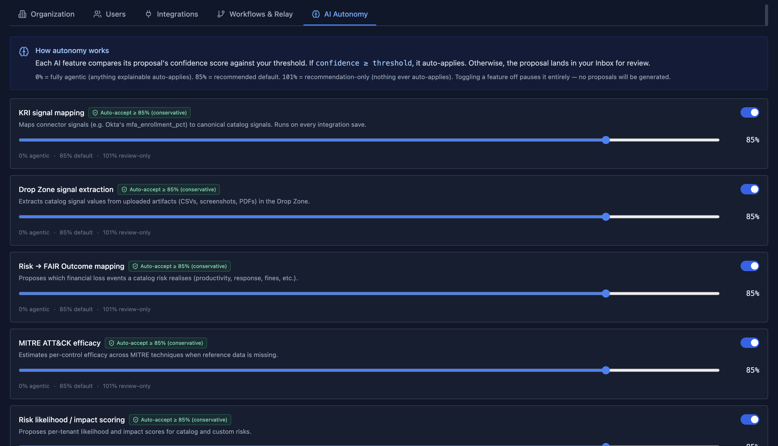778x446 pixels.
Task: Click the How autonomy works heading
Action: (72, 50)
